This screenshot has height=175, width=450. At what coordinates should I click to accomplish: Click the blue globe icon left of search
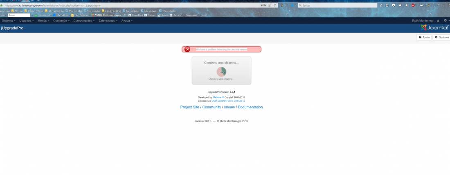(x=292, y=5)
